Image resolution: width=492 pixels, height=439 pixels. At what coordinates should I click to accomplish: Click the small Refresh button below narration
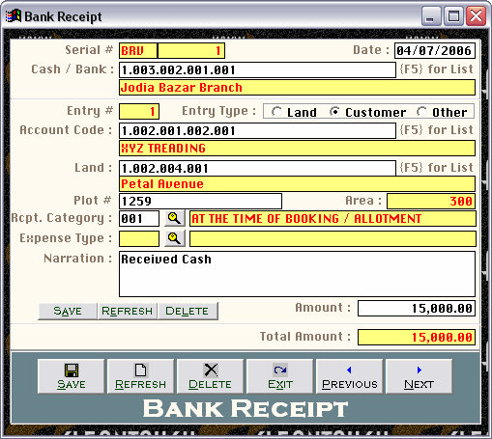[128, 311]
